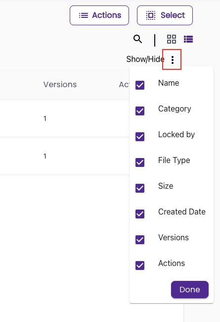Toggle the File Type checkbox
This screenshot has width=220, height=322.
tap(140, 162)
